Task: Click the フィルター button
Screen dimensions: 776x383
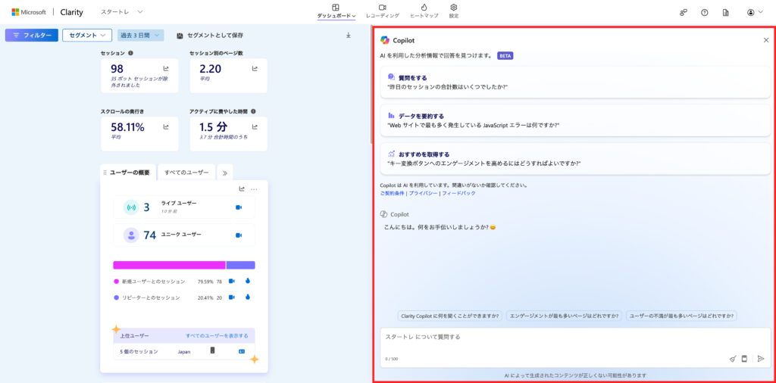Action: [x=31, y=35]
